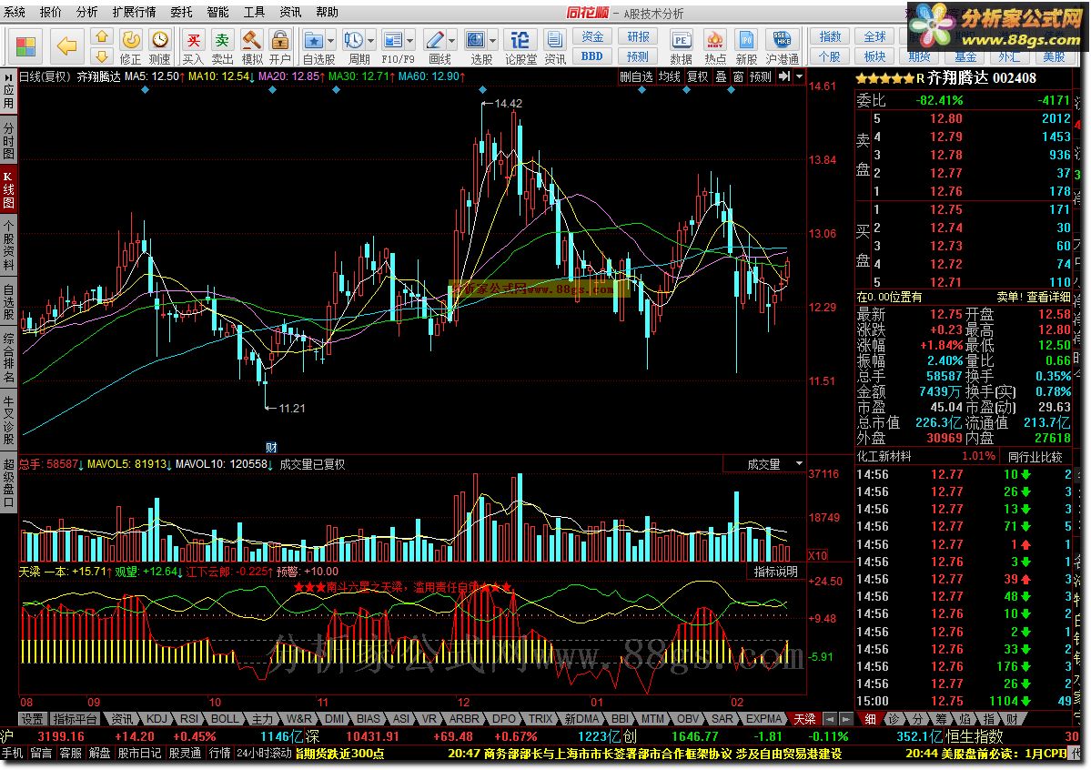This screenshot has height=770, width=1091.
Task: Click the 周期 period clock icon
Action: pyautogui.click(x=353, y=41)
